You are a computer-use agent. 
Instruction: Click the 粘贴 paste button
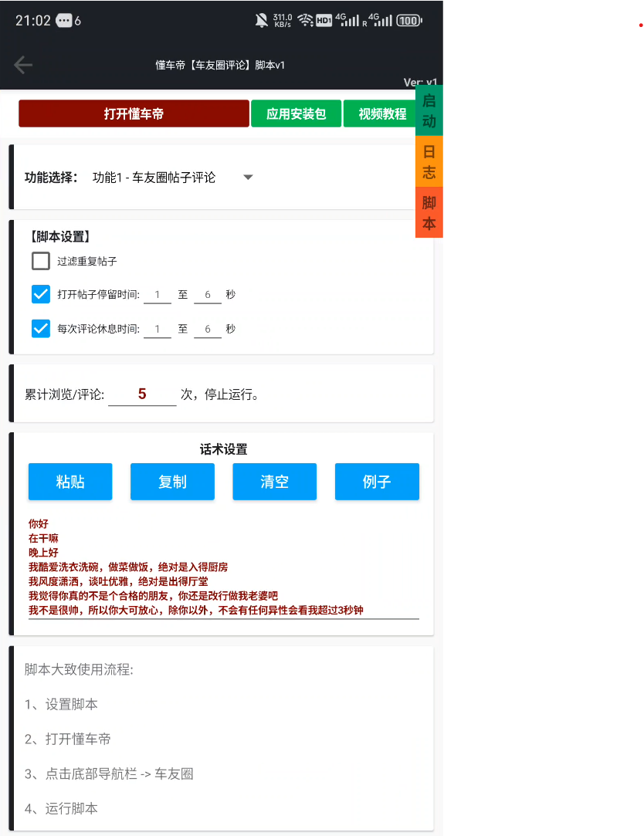point(70,482)
